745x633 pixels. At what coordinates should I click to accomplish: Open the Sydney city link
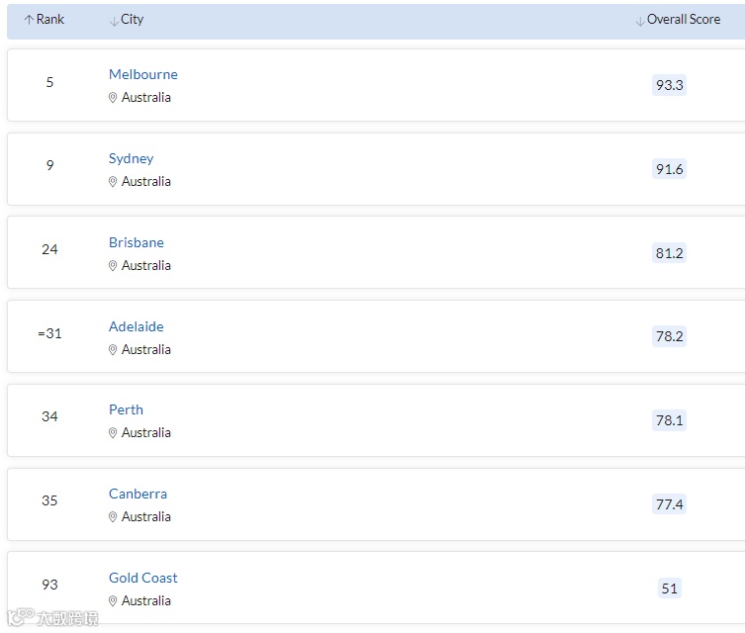(x=132, y=158)
